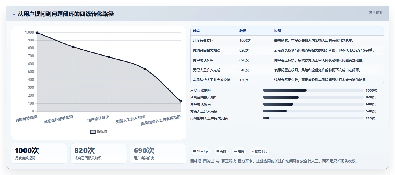Click the footer note starting 漏斗把
This screenshot has width=395, height=175.
point(274,161)
